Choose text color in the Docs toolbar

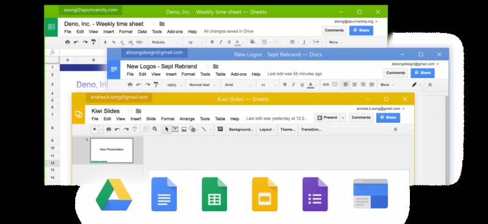click(x=310, y=85)
